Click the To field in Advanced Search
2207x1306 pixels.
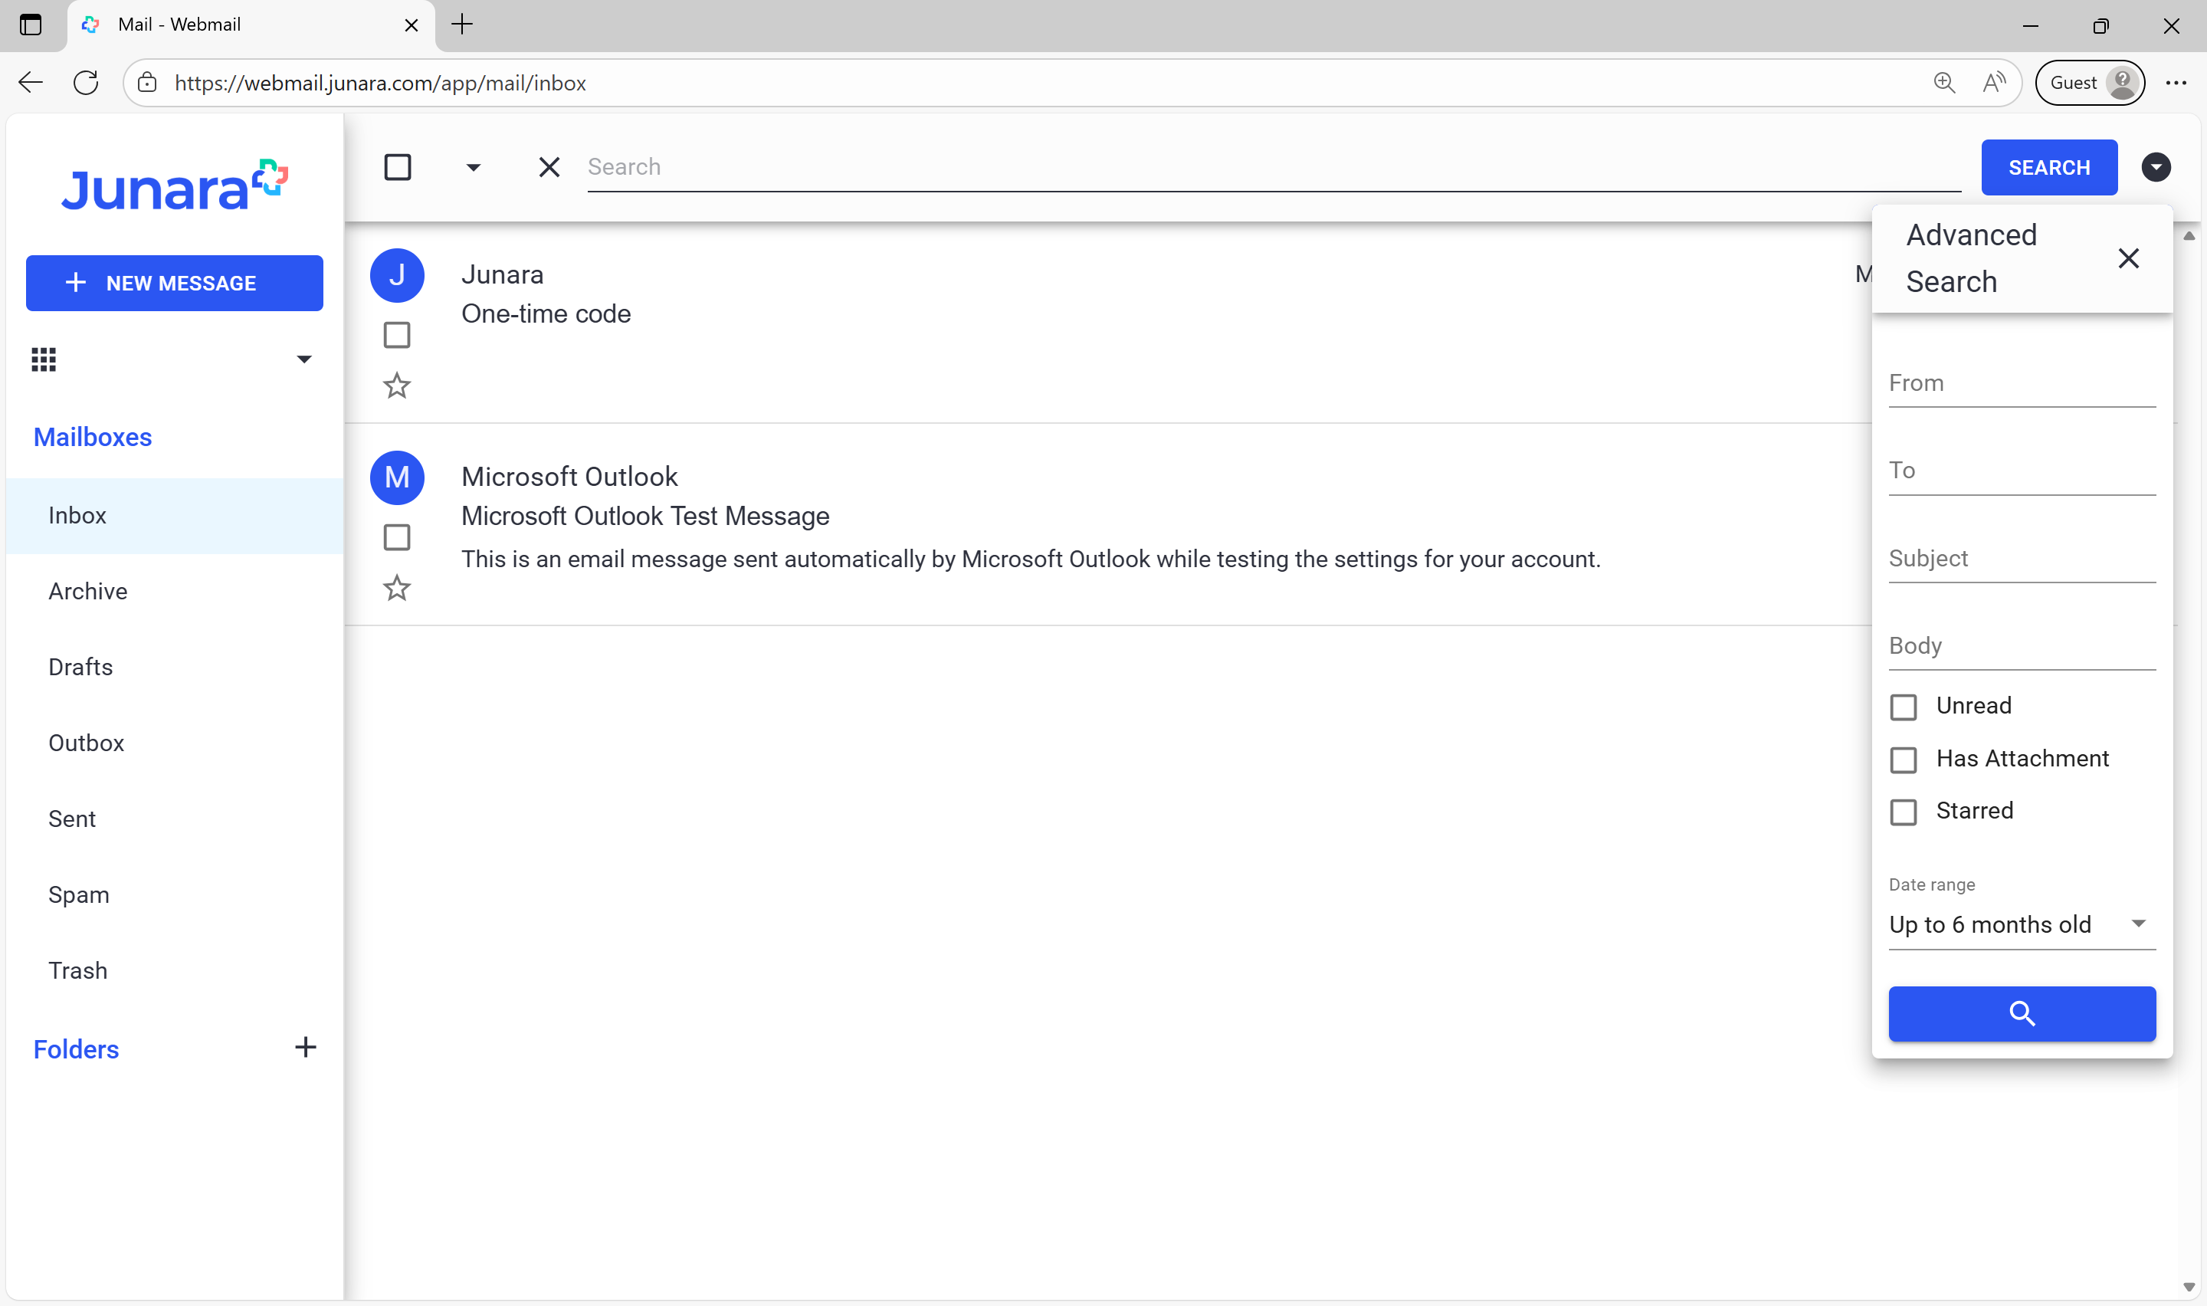(2022, 471)
